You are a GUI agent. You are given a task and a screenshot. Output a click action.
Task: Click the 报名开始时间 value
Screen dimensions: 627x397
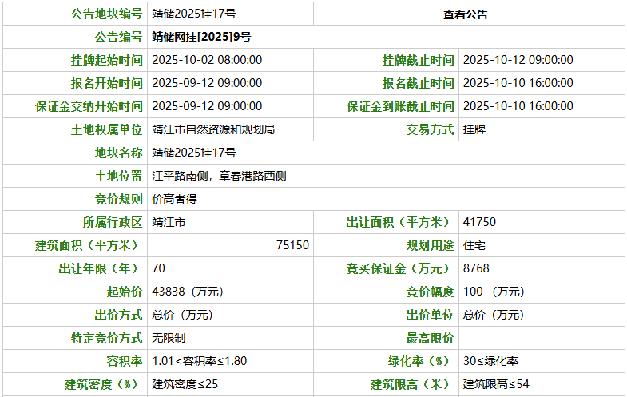click(207, 83)
